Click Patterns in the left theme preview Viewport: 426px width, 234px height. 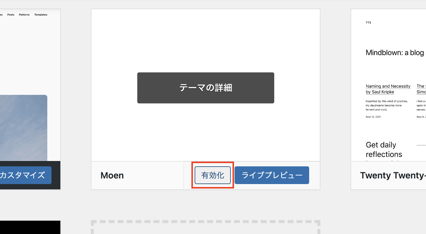24,15
